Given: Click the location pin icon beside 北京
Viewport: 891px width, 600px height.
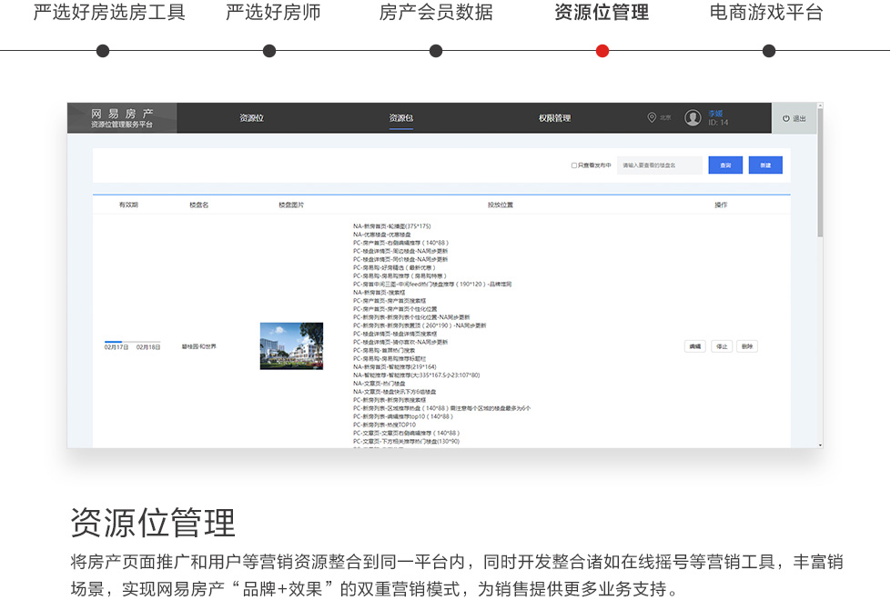Looking at the screenshot, I should (652, 117).
